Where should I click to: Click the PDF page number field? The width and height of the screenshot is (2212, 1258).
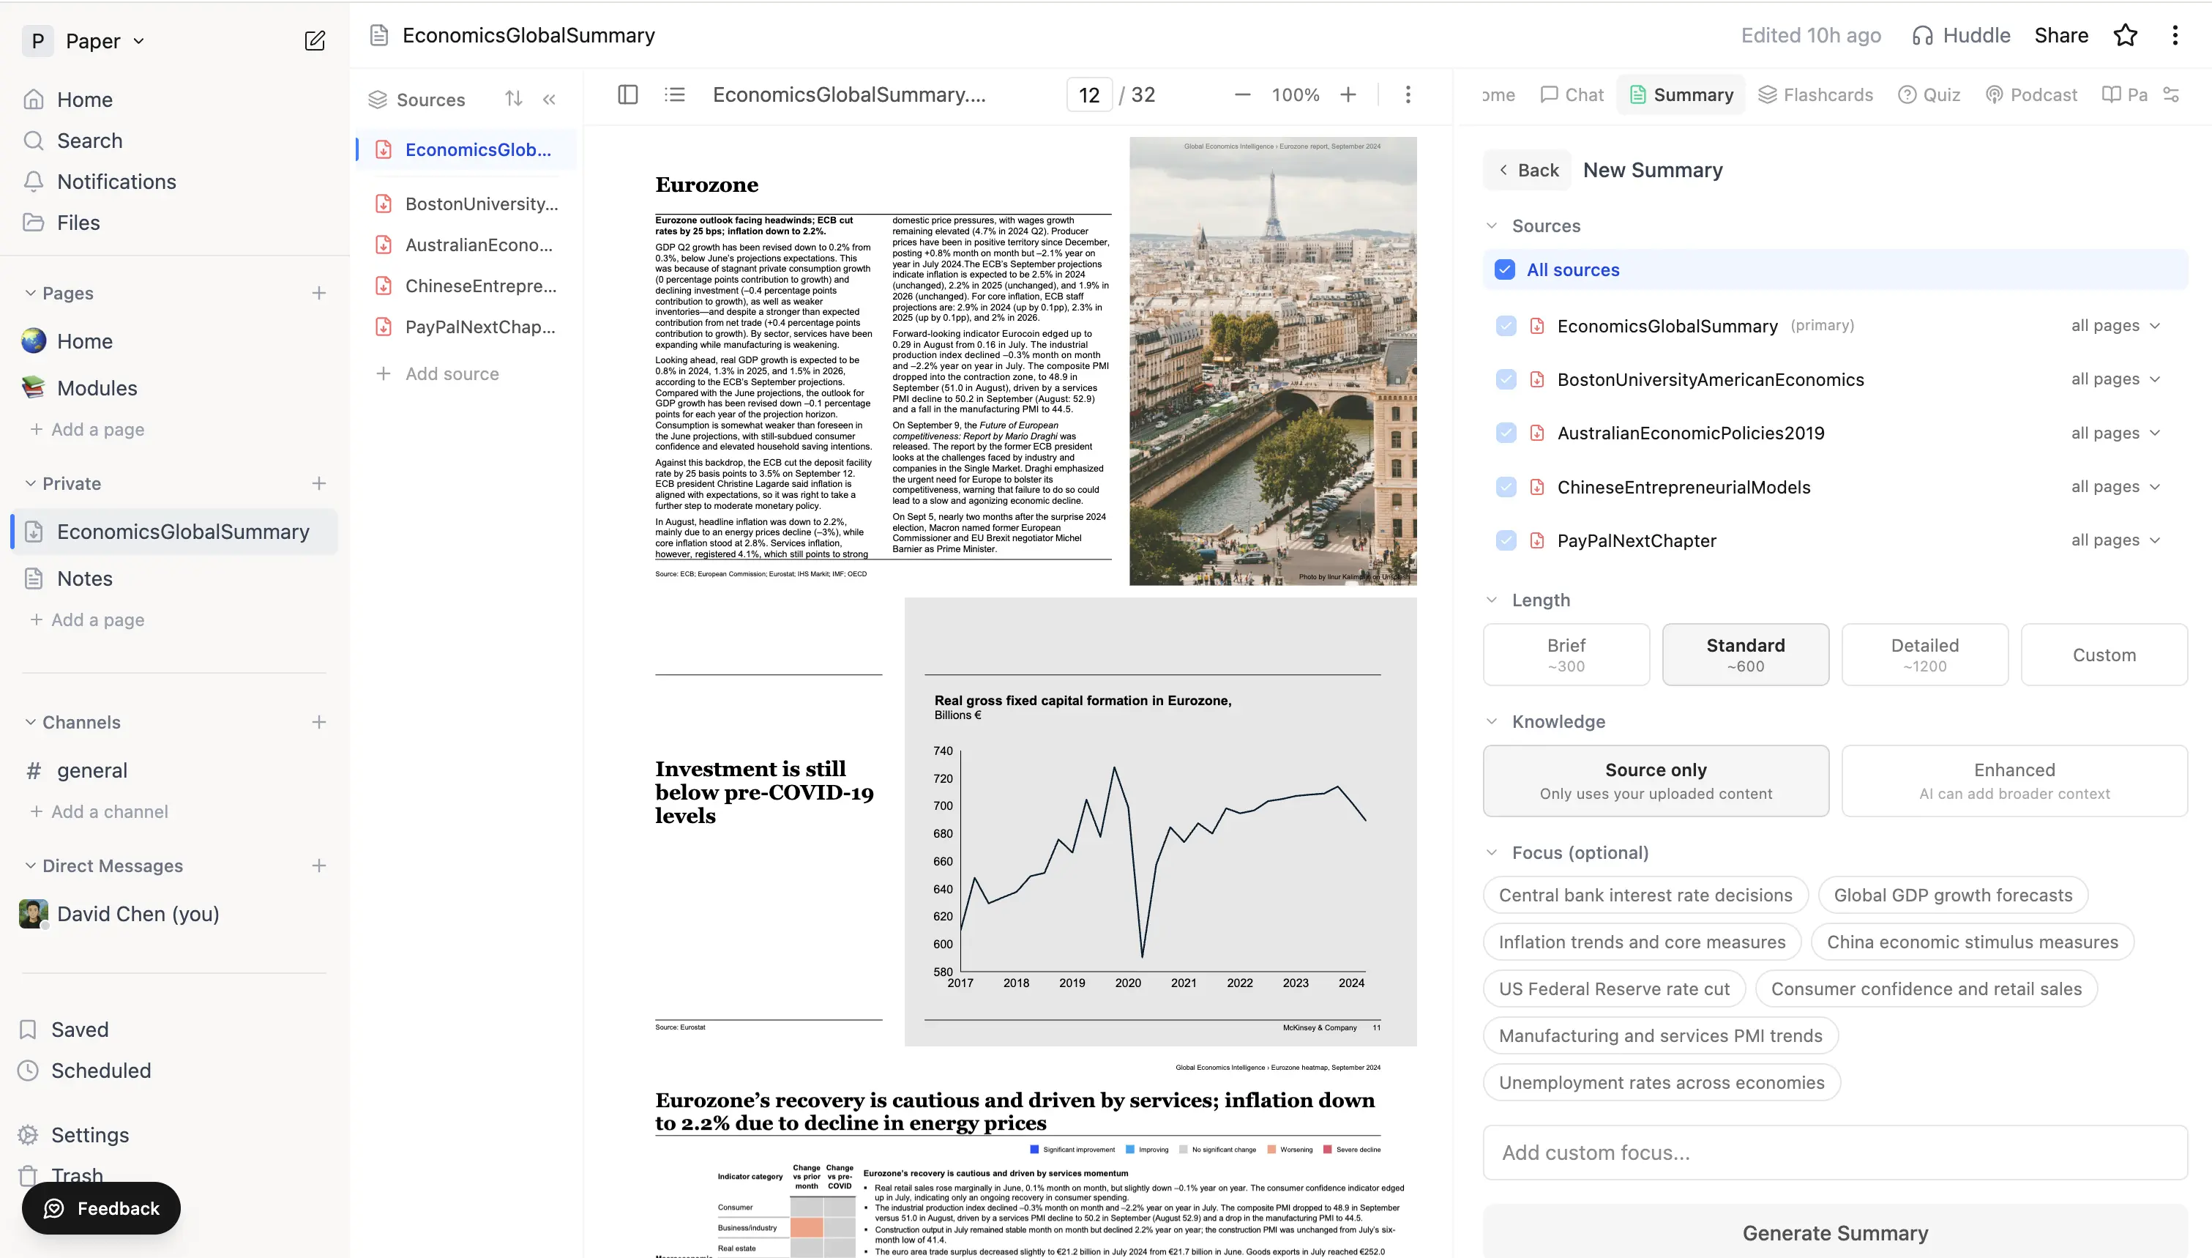pyautogui.click(x=1088, y=94)
